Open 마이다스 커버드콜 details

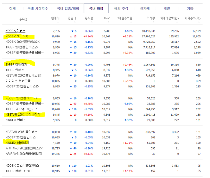pyautogui.click(x=18, y=81)
